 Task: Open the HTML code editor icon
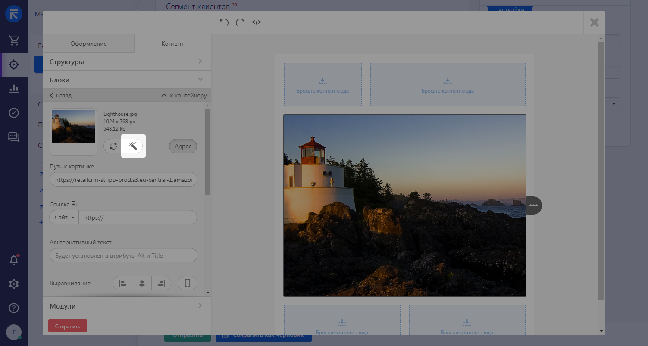pyautogui.click(x=257, y=22)
